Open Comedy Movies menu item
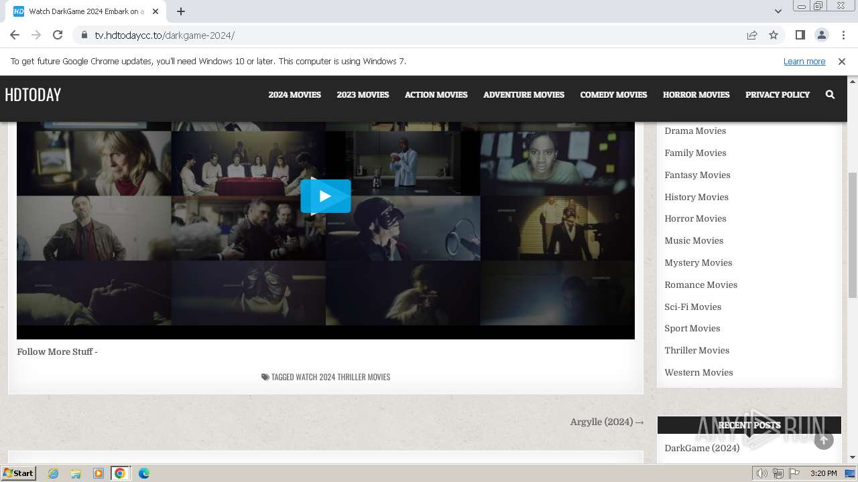 pyautogui.click(x=613, y=94)
